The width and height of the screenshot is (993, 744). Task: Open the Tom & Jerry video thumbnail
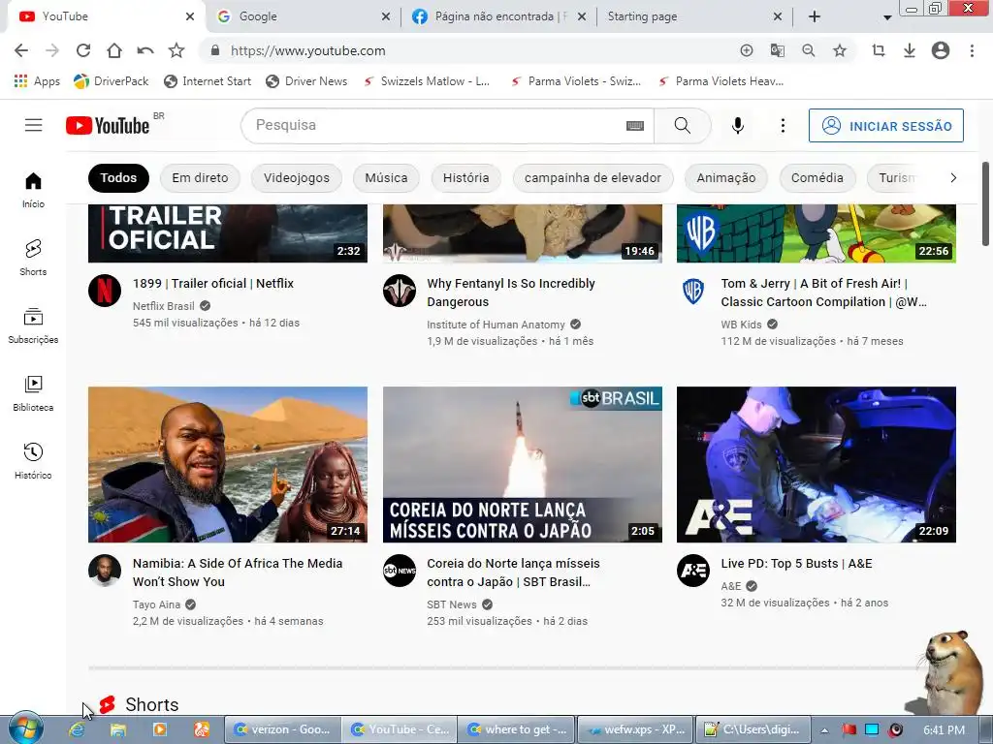coord(816,233)
